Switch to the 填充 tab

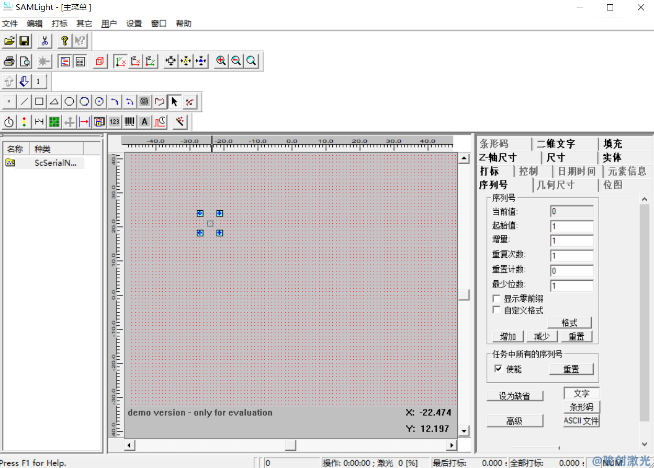[x=612, y=144]
